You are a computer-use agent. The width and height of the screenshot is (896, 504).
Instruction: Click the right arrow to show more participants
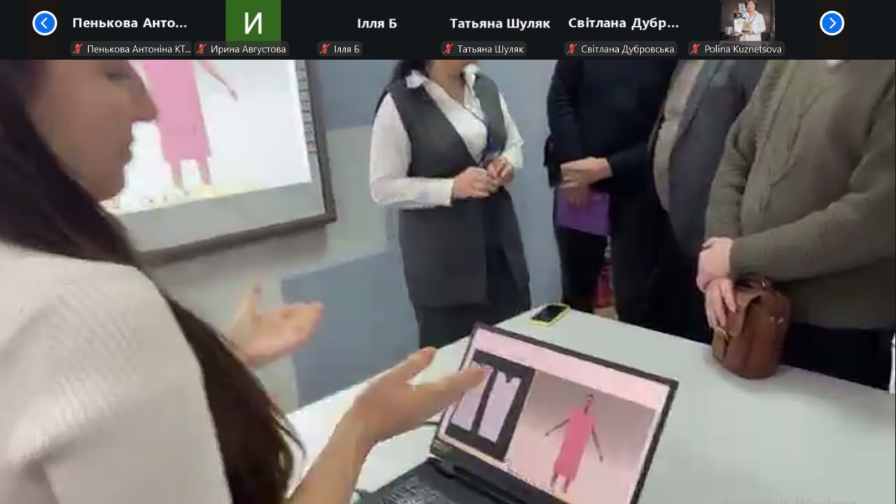click(832, 23)
